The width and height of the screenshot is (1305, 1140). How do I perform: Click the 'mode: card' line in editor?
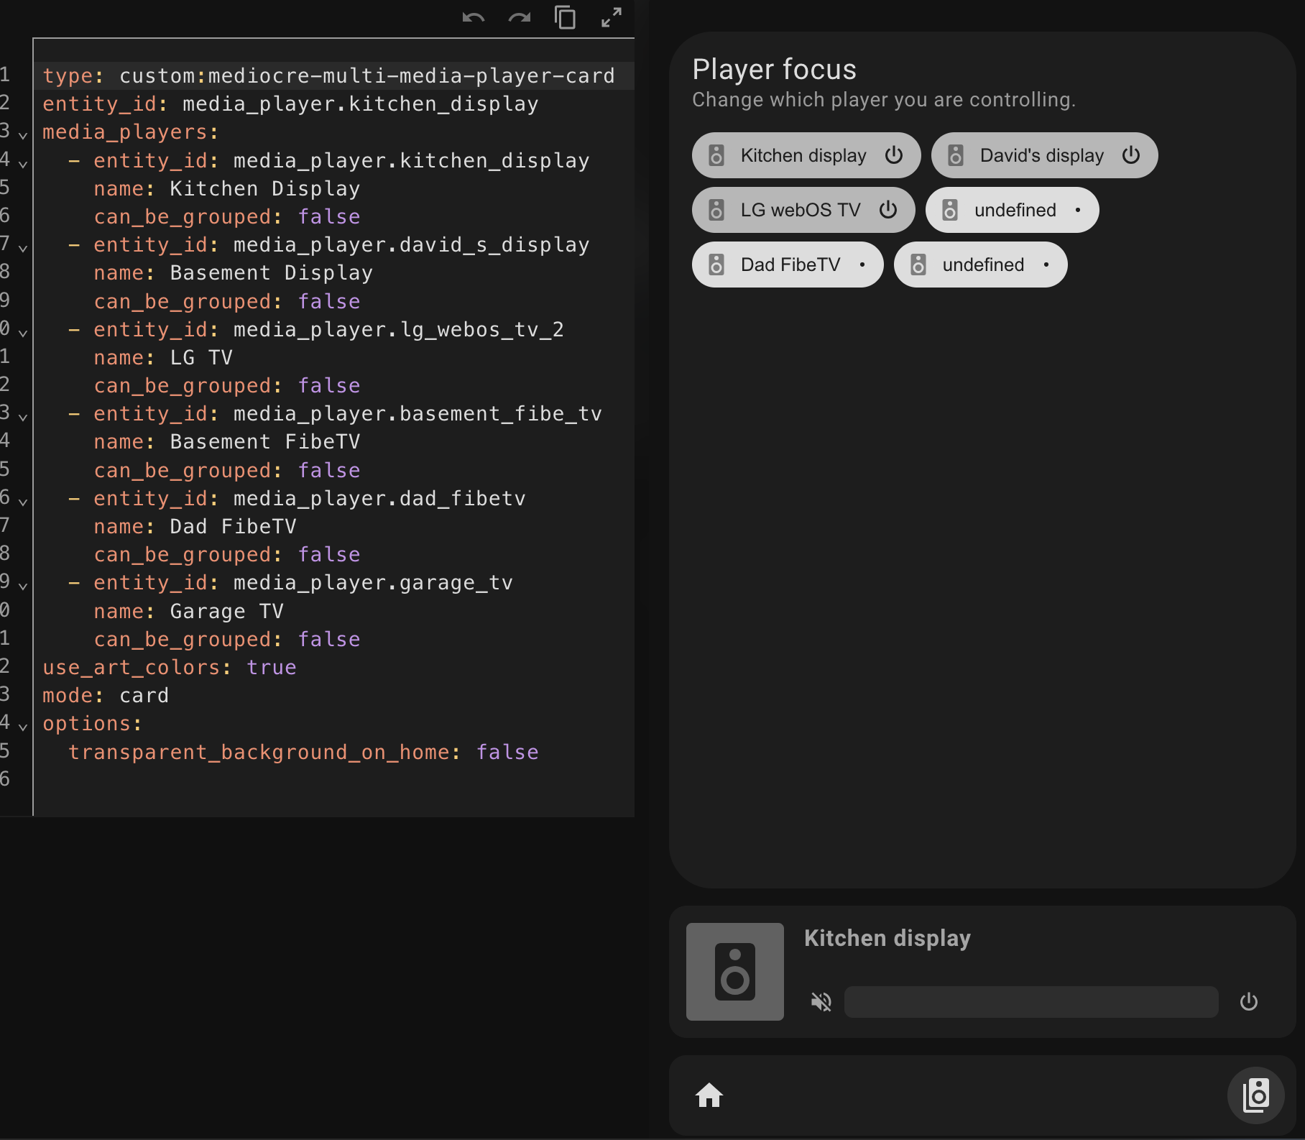106,696
